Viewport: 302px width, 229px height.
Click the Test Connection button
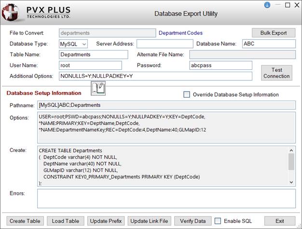[x=276, y=73]
